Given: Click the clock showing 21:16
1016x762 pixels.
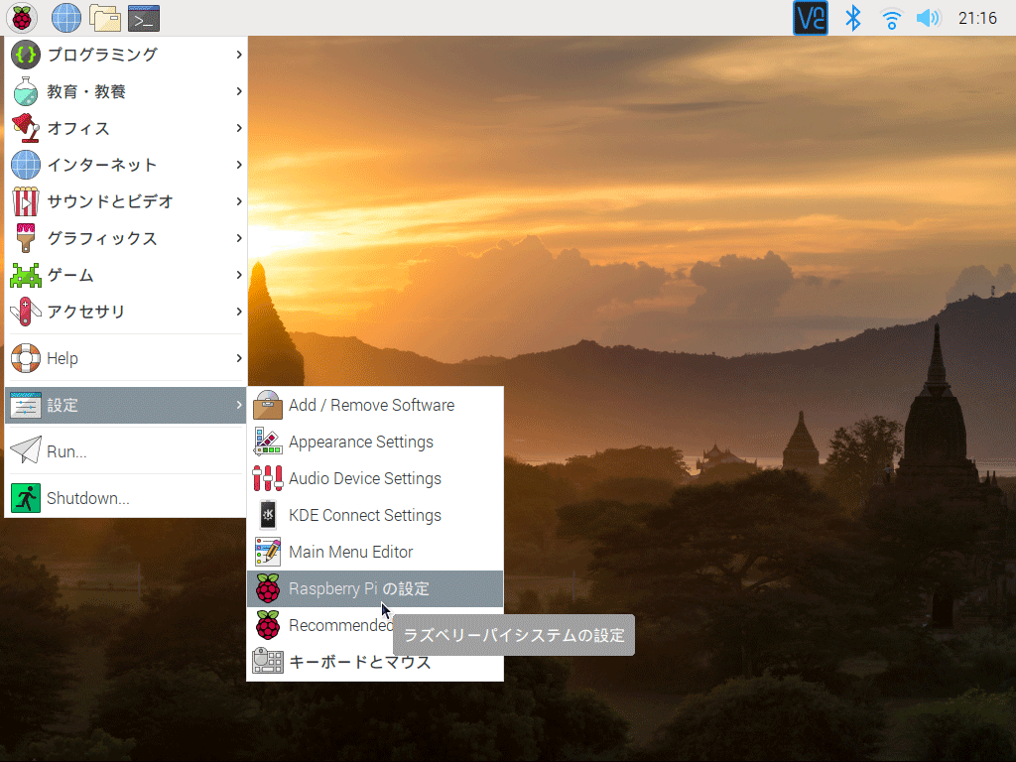Looking at the screenshot, I should (977, 18).
